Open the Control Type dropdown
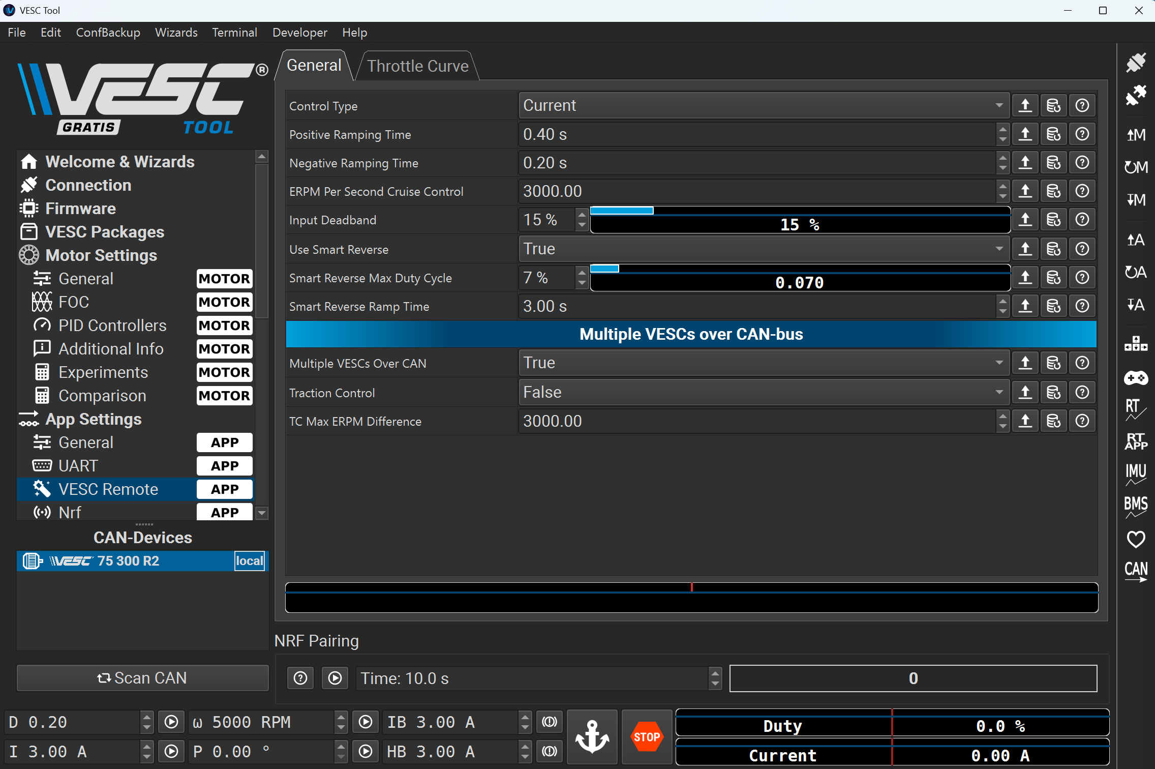 tap(764, 106)
